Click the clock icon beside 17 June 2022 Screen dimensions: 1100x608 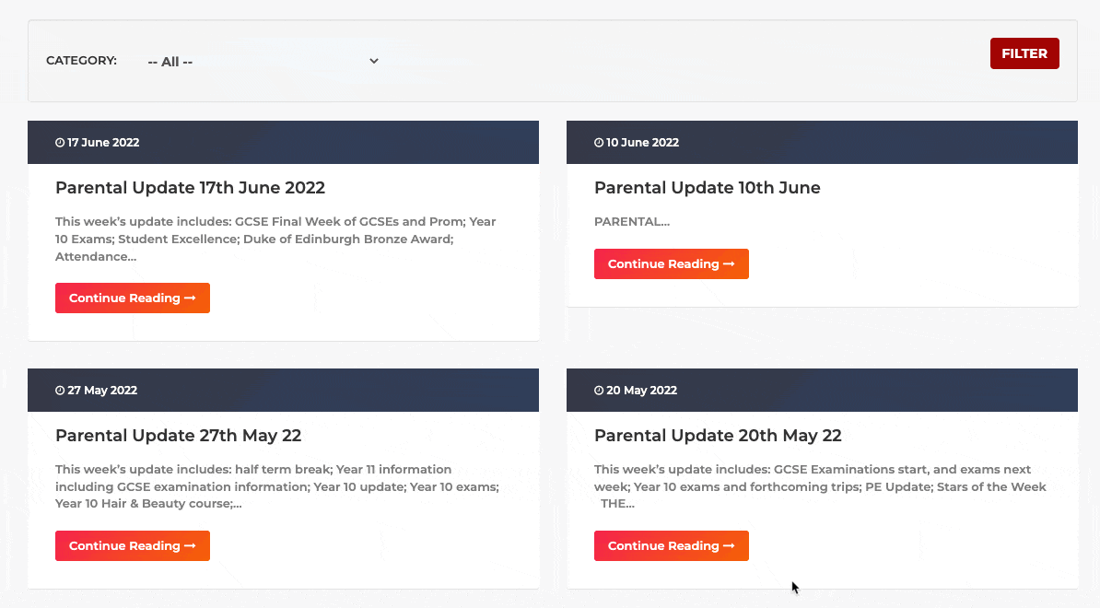click(x=60, y=143)
